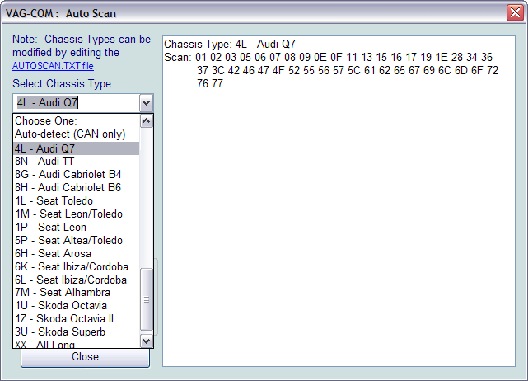The image size is (528, 381).
Task: Choose 1M - Seat Leon/Toledo
Action: point(68,214)
